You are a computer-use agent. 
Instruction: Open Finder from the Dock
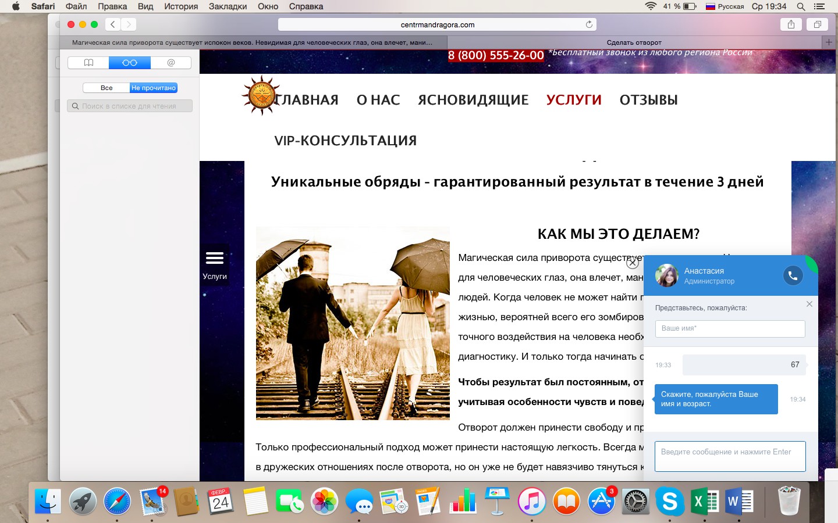(48, 500)
